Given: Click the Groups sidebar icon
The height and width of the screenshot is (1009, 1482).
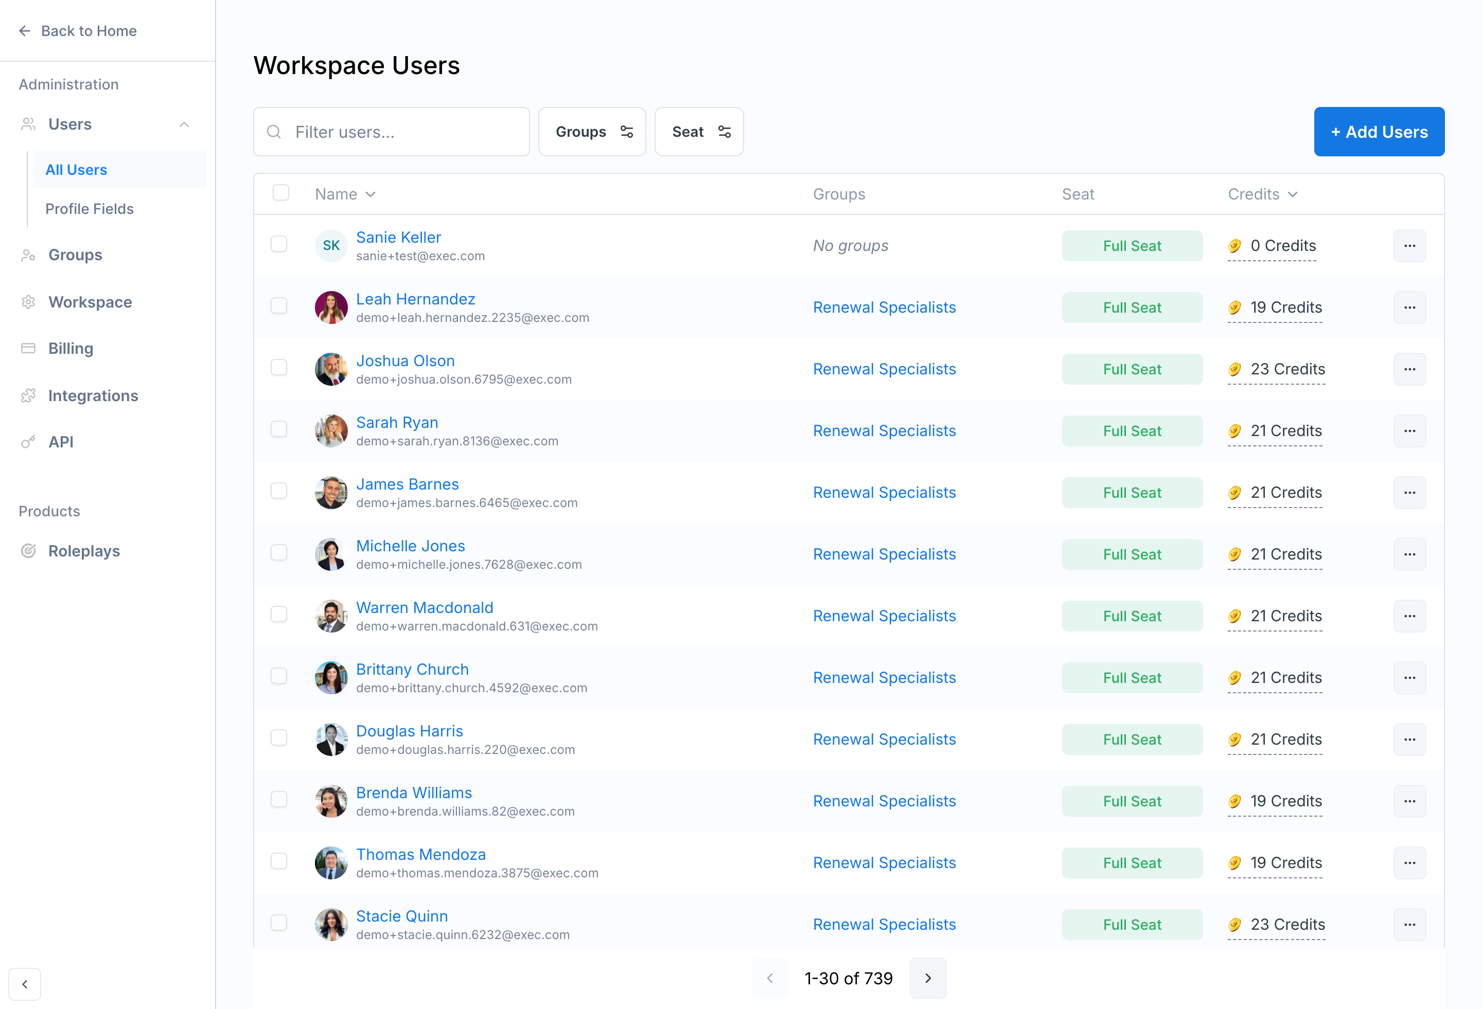Looking at the screenshot, I should [29, 255].
